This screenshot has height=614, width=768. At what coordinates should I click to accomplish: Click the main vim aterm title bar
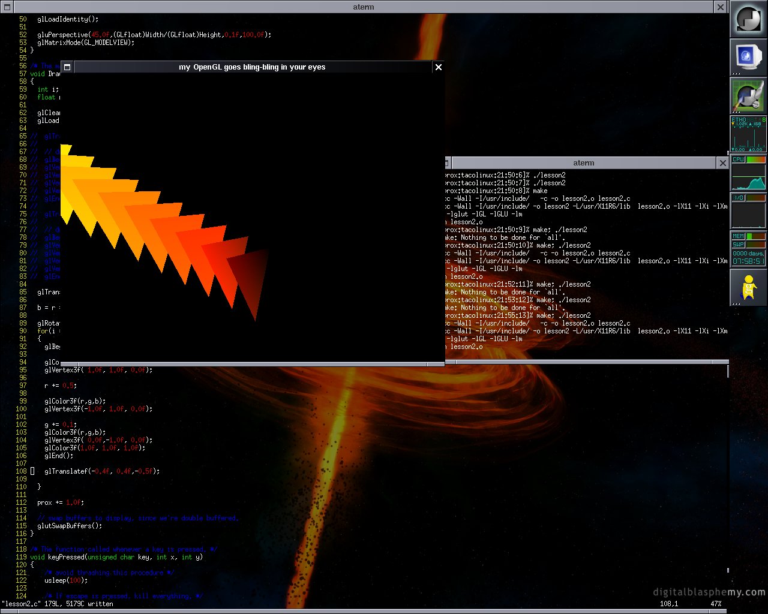click(364, 7)
